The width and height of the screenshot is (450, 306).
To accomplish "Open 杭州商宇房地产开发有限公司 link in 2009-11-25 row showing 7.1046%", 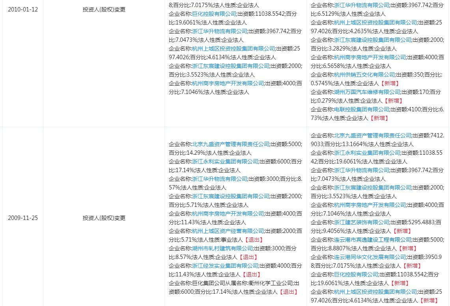I will click(370, 205).
